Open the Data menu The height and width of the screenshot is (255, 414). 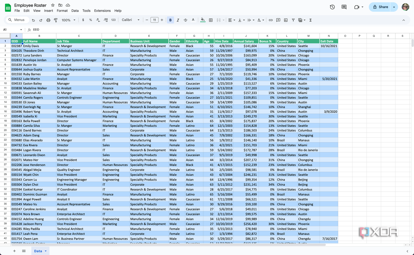(x=75, y=11)
